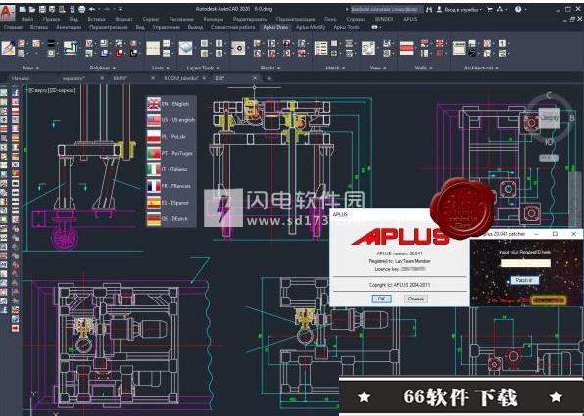
Task: Open the Файл menu
Action: tap(27, 19)
